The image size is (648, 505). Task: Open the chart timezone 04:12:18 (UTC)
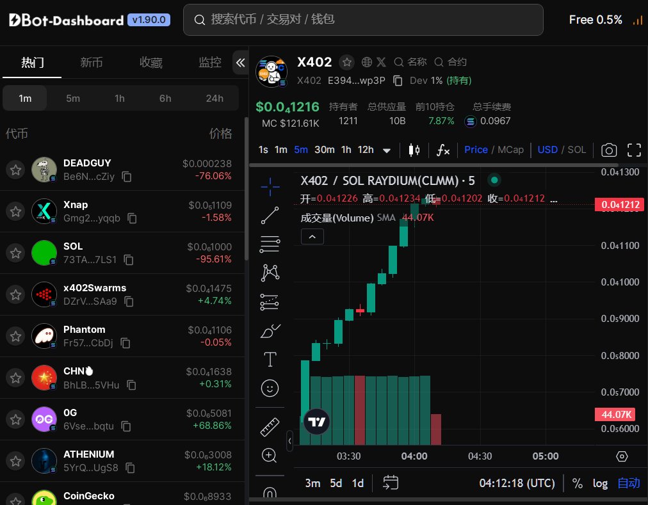tap(517, 483)
